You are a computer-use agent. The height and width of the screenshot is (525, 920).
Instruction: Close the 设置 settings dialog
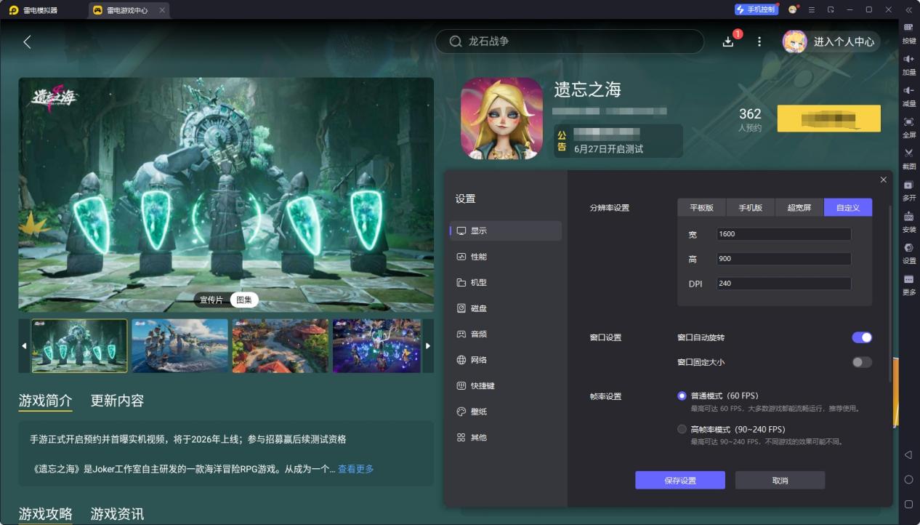pyautogui.click(x=883, y=180)
